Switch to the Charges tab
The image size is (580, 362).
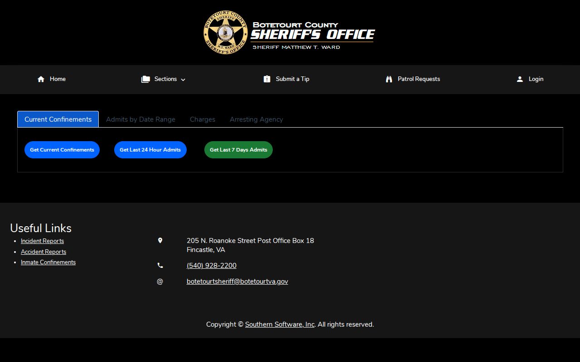tap(203, 119)
